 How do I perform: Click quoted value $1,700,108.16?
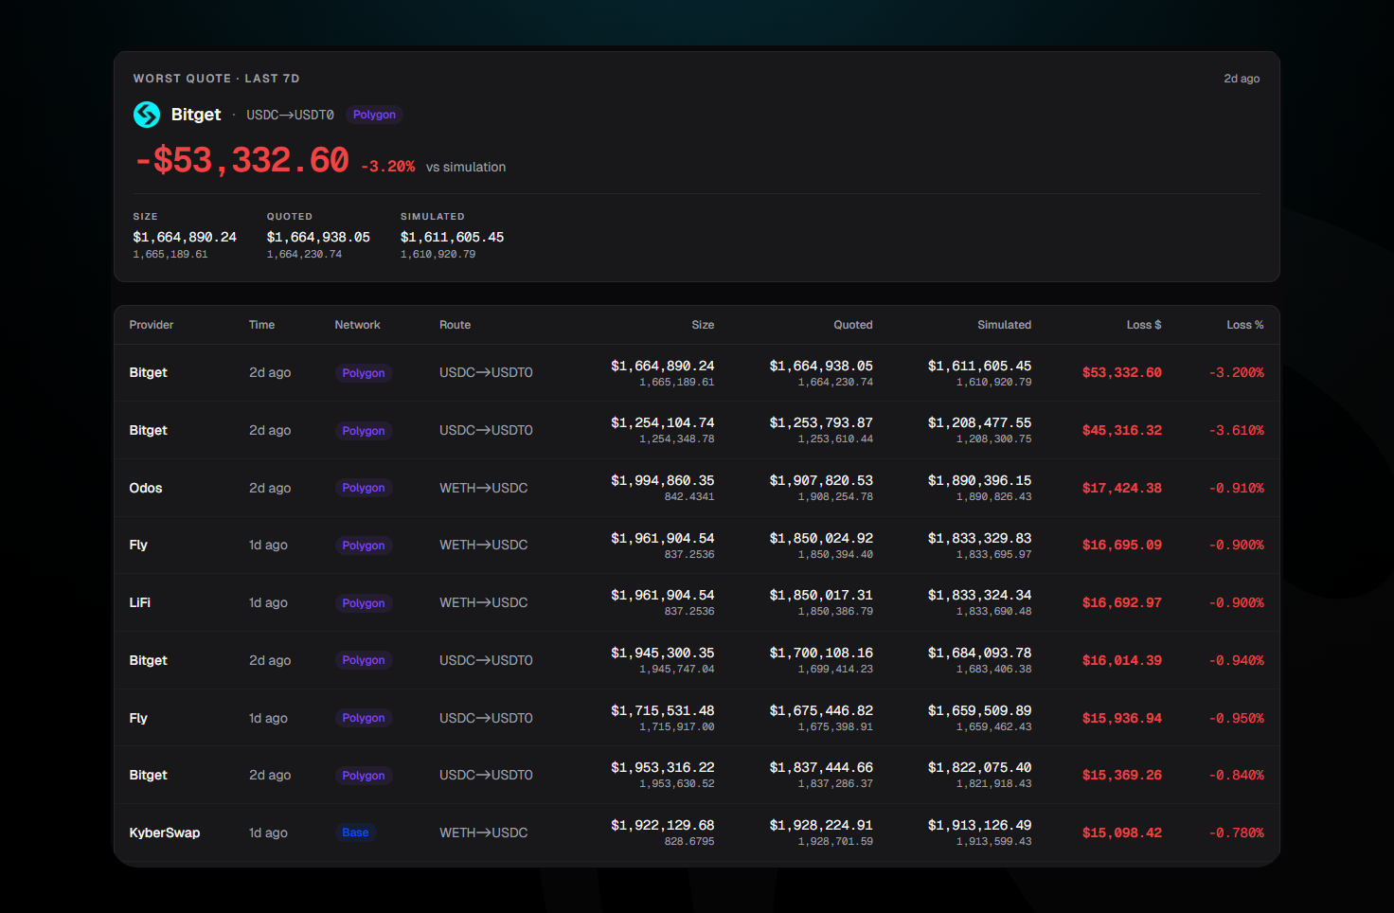pos(821,653)
